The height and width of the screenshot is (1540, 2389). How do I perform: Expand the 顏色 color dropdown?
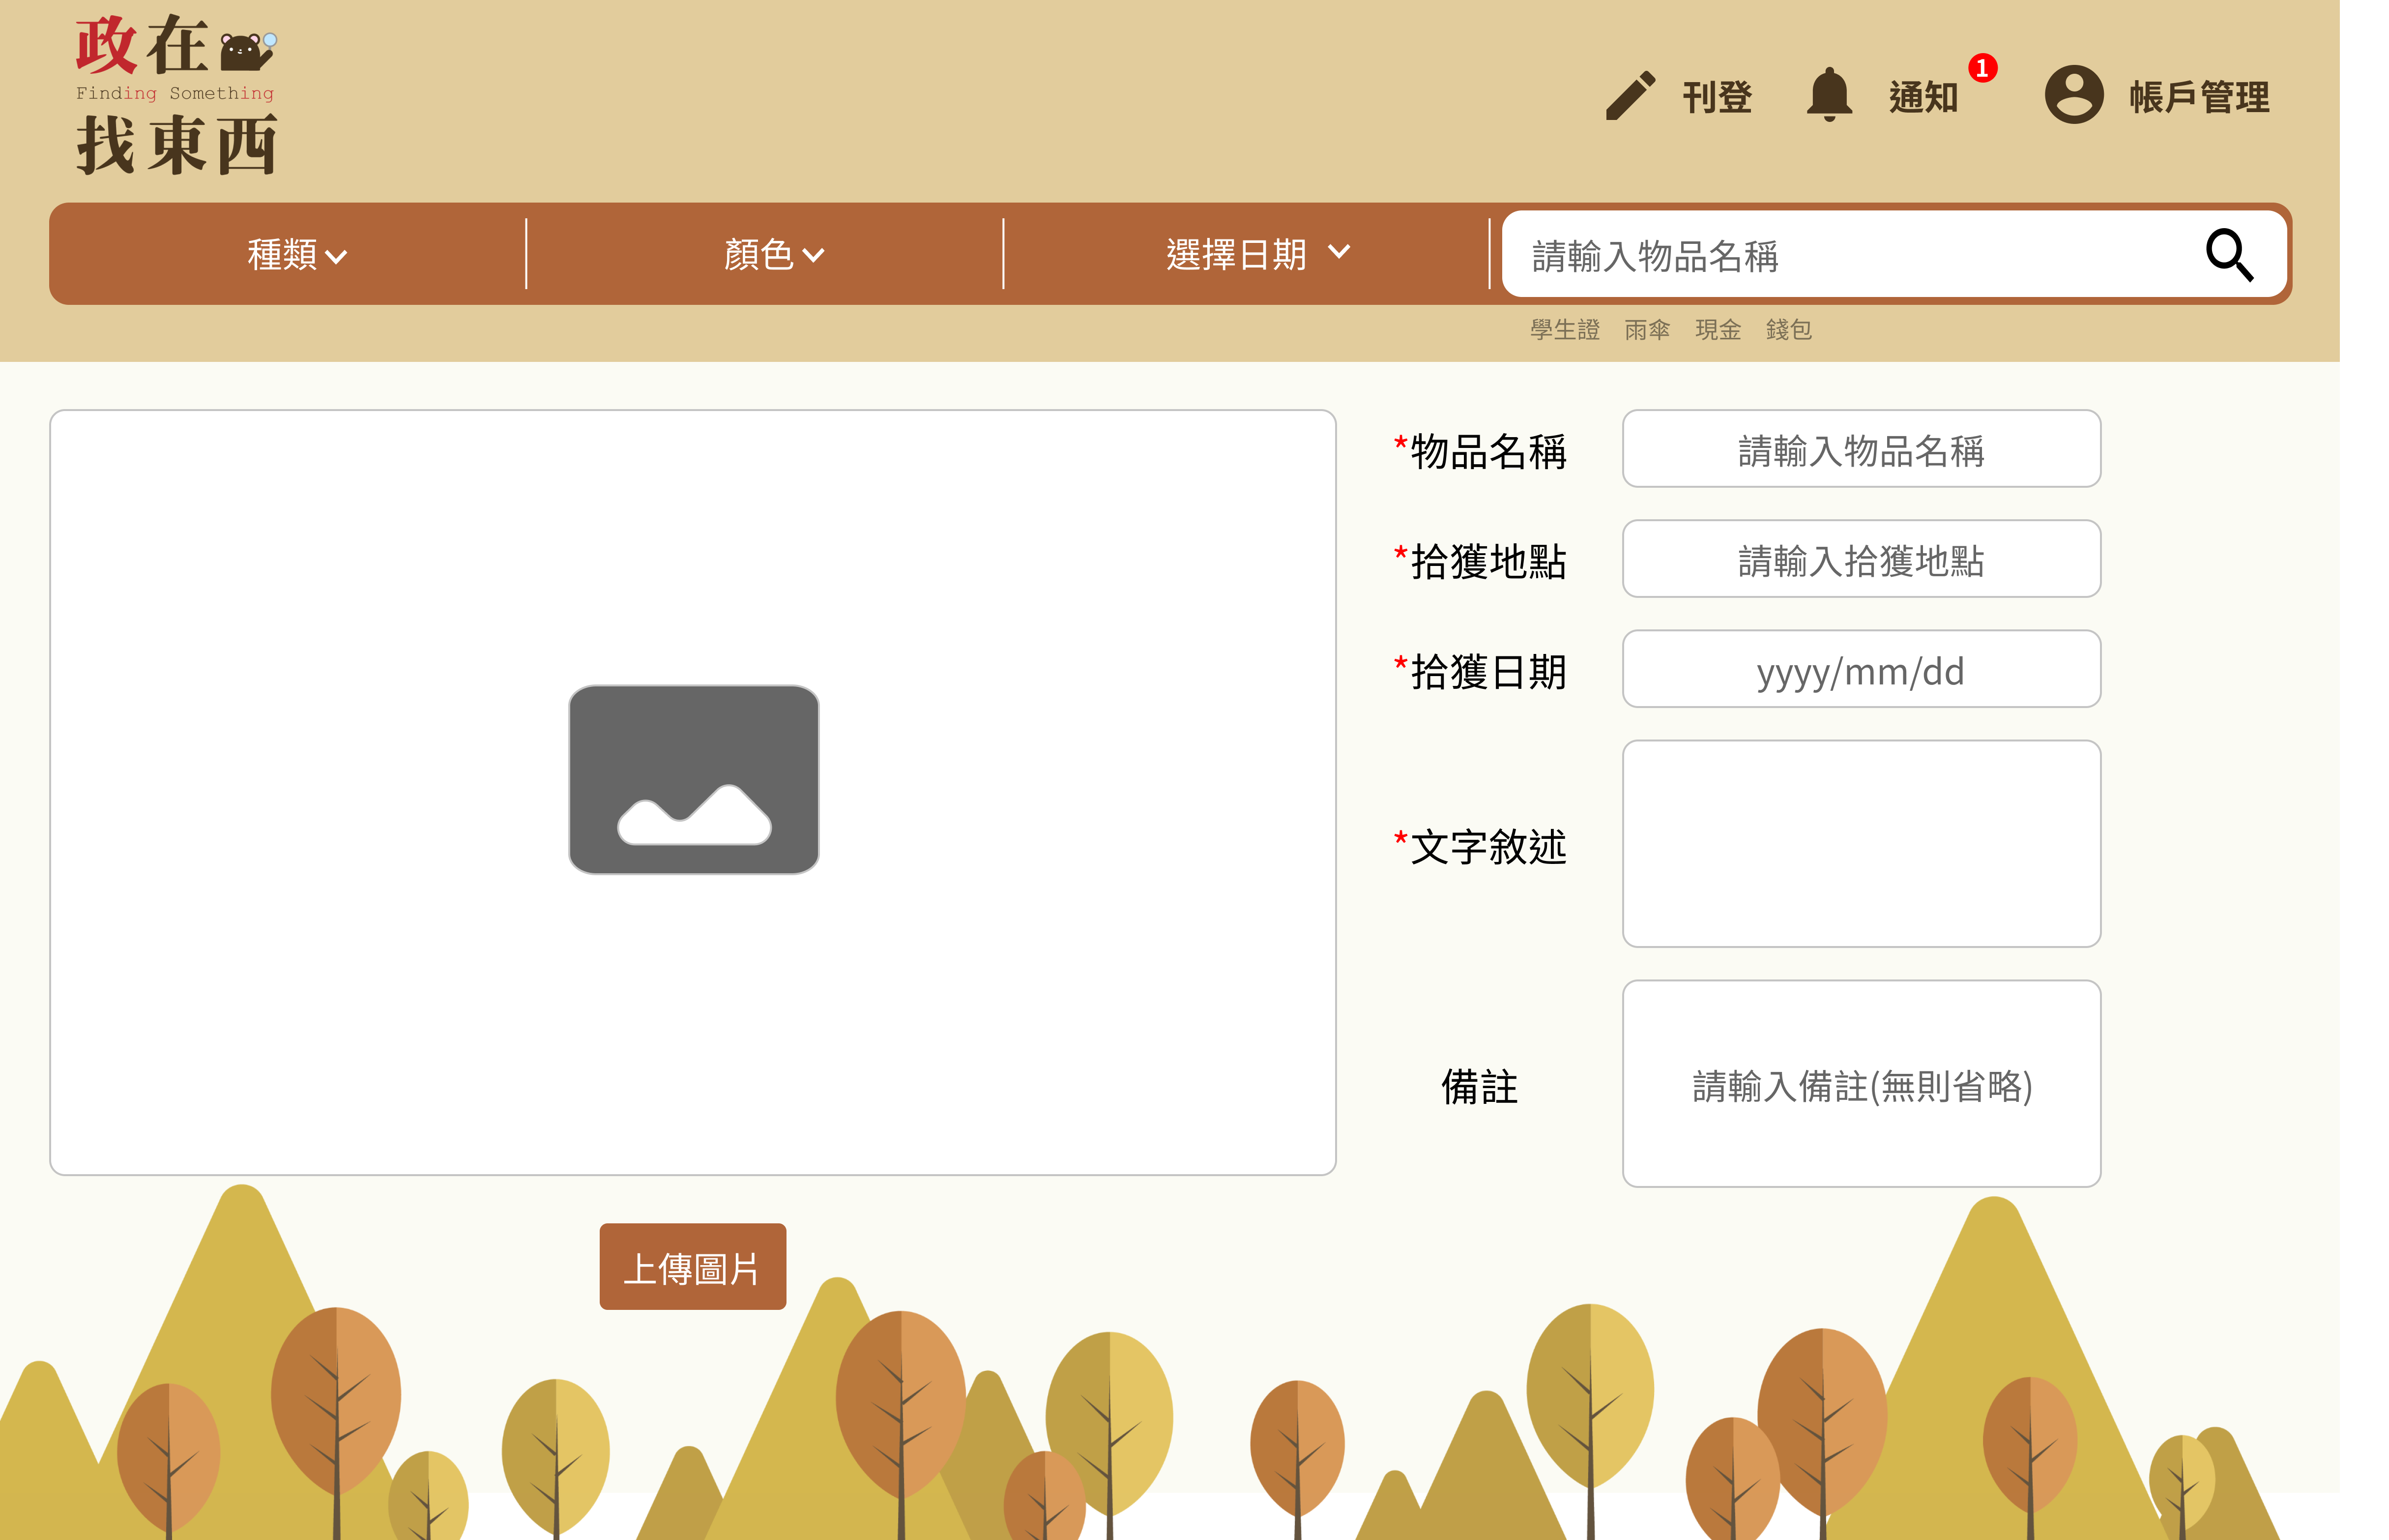coord(774,254)
